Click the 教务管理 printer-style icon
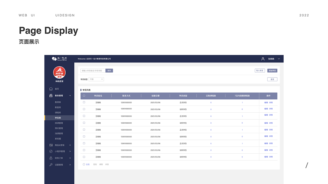328x184 pixels. click(x=51, y=96)
